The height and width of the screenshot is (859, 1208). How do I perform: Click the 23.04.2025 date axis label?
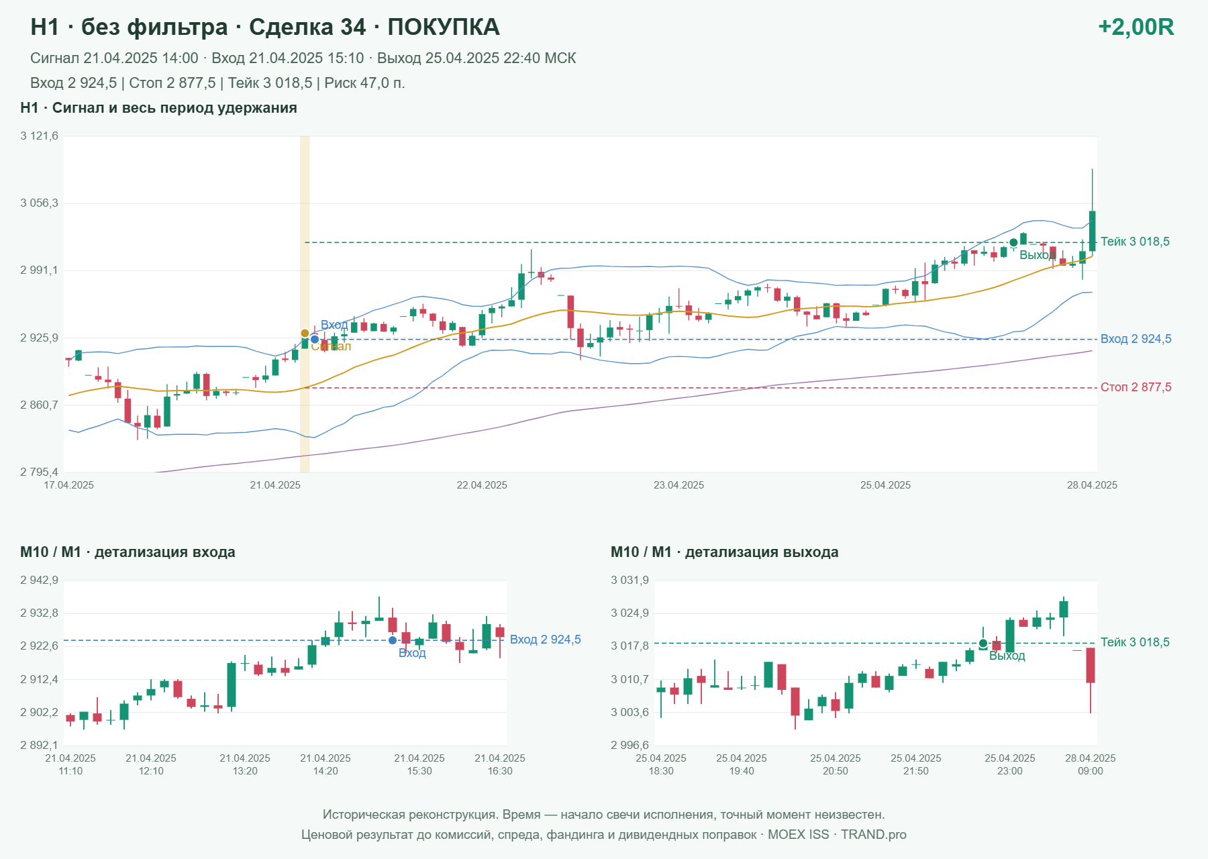pos(679,485)
